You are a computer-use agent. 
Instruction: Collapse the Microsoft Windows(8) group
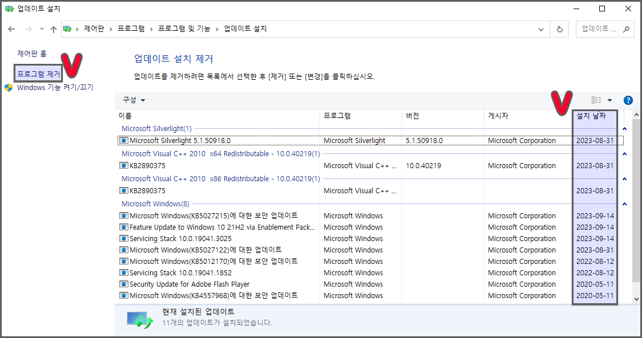tap(624, 204)
